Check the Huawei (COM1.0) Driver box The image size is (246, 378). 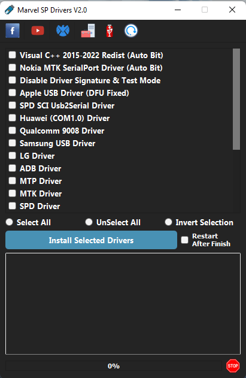pos(13,117)
